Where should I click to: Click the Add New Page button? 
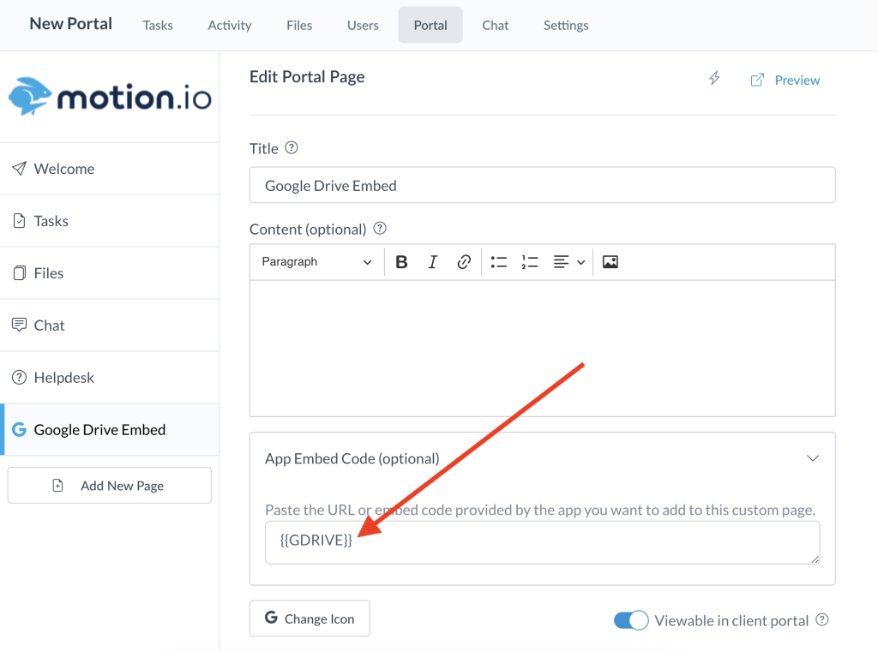coord(109,486)
